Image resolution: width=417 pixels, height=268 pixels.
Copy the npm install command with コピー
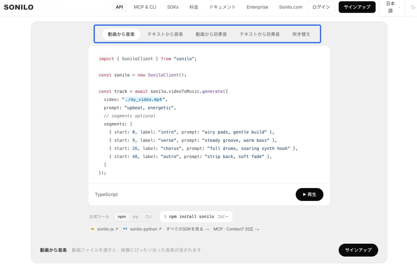click(223, 217)
